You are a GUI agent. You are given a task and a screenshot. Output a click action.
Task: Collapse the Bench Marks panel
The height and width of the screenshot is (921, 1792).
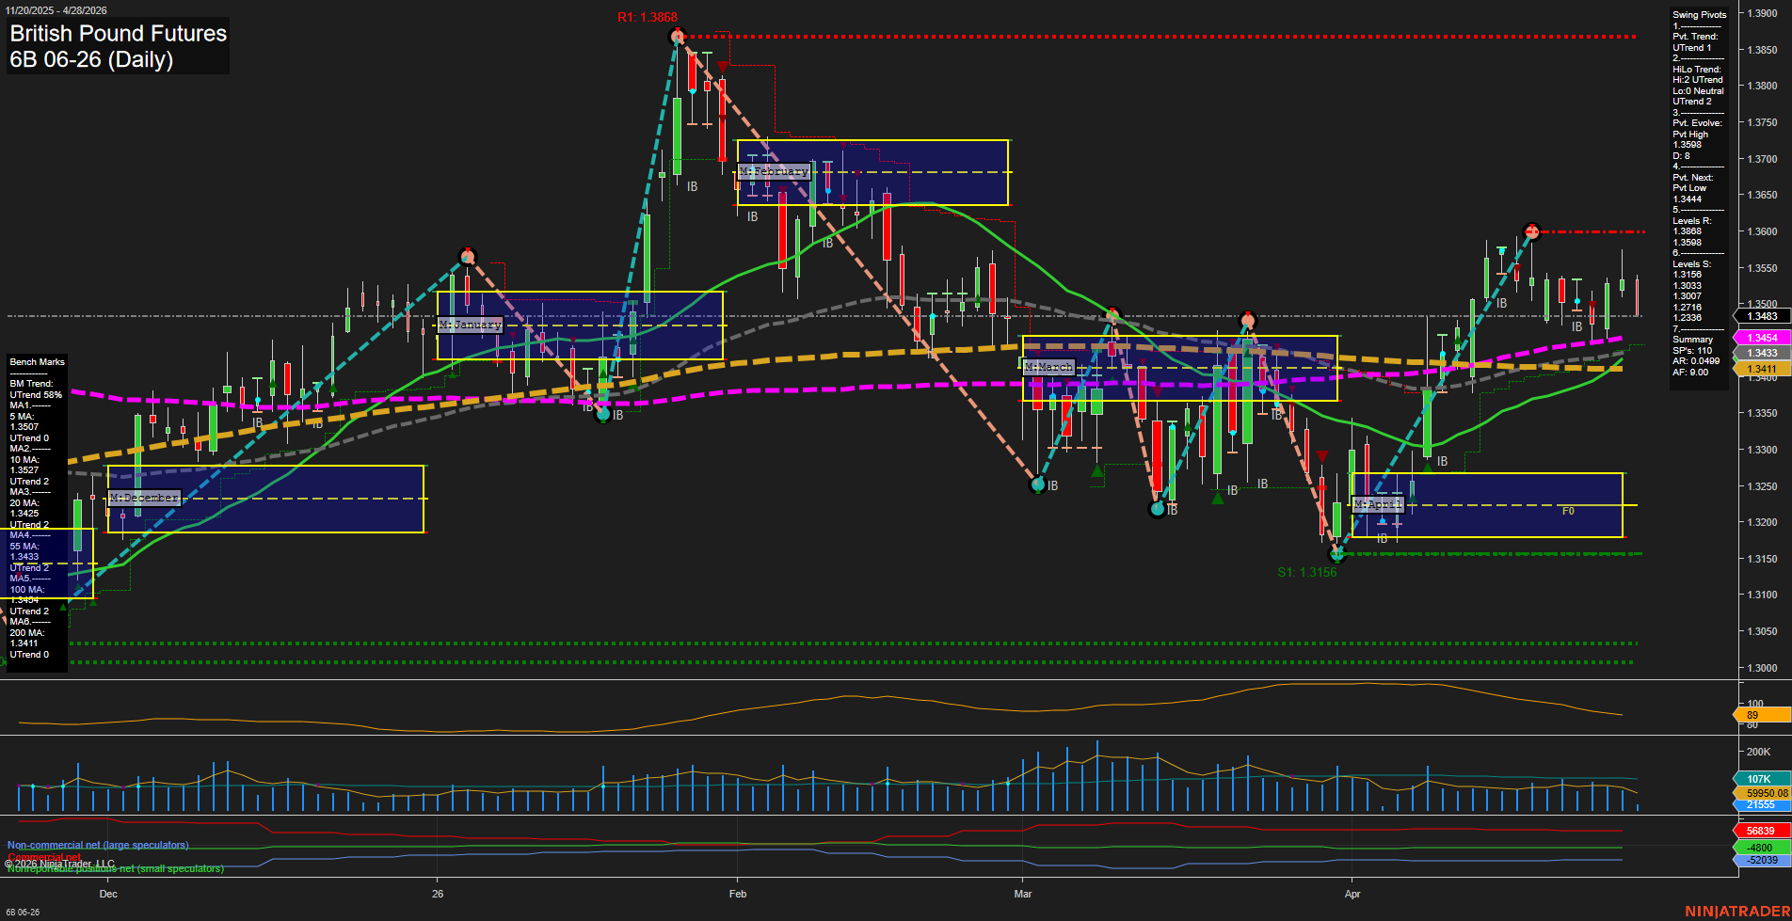tap(37, 361)
